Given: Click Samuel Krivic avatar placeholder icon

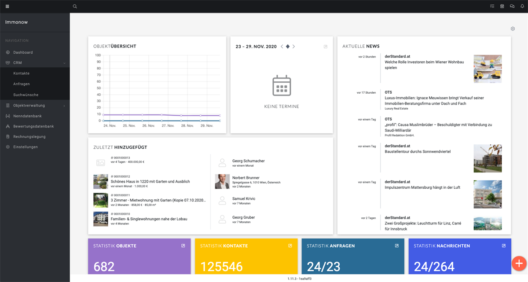Looking at the screenshot, I should click(x=222, y=201).
